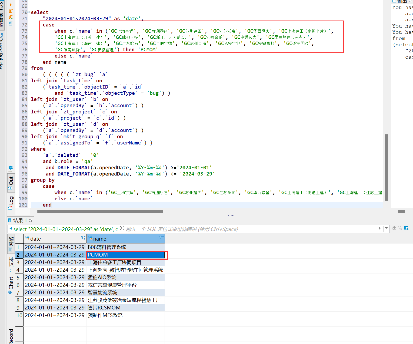Screen dimensions: 413x344
Task: Click the panel collapse arrows above results
Action: 230,216
